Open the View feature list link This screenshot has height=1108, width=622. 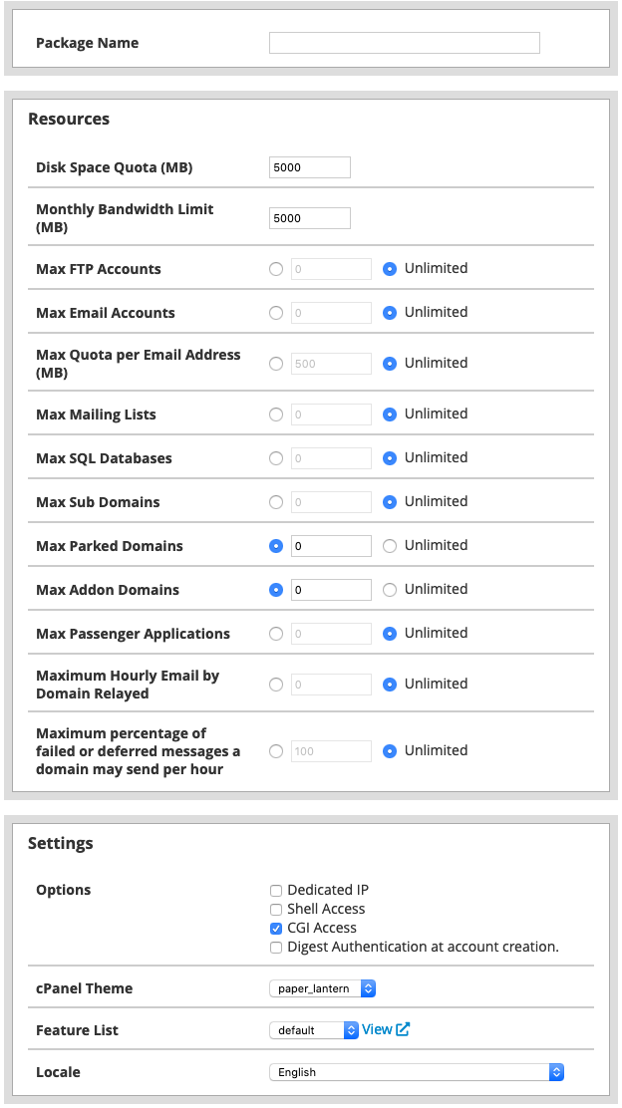pos(377,1029)
